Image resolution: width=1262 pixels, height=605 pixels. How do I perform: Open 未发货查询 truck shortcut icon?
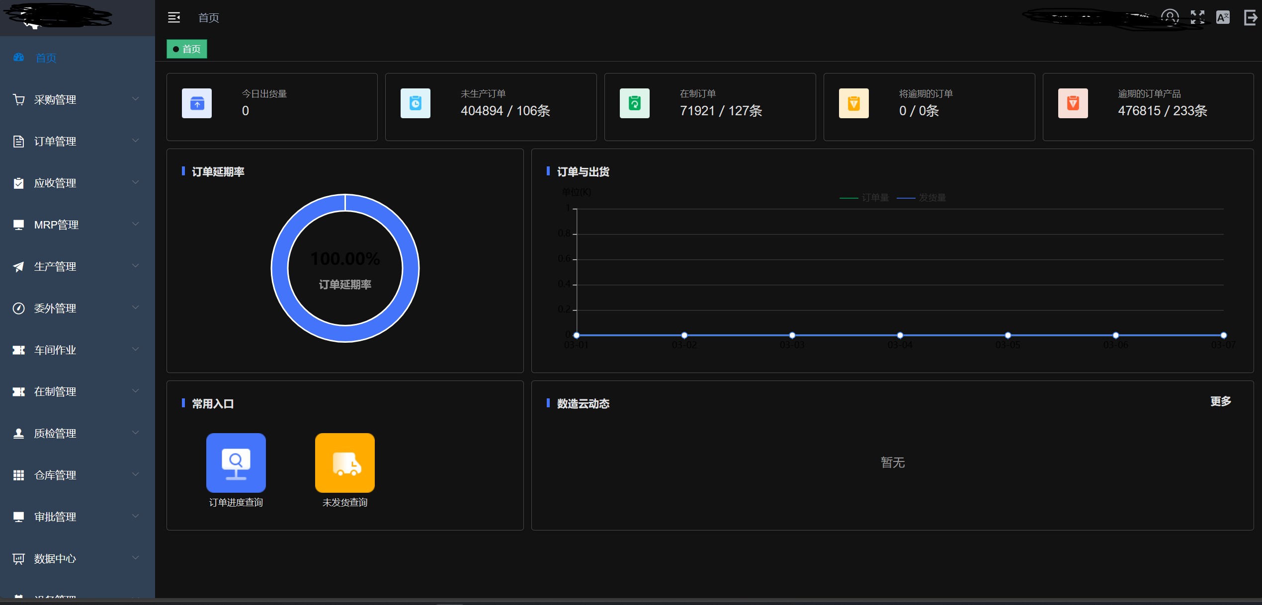[345, 463]
